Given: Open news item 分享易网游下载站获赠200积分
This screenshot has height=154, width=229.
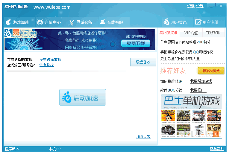Looking at the screenshot, I should tap(186, 42).
